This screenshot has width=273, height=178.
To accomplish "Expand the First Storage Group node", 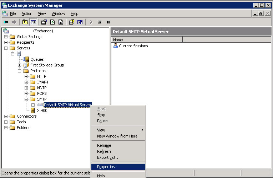I will (19, 65).
